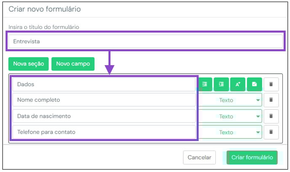Viewport: 290px width, 172px height.
Task: Submit with the Criar formulário button
Action: point(252,157)
